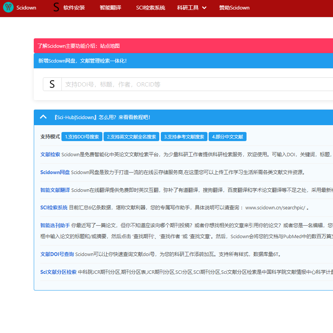Click the DOI search input field
Image resolution: width=333 pixels, height=333 pixels.
(197, 84)
